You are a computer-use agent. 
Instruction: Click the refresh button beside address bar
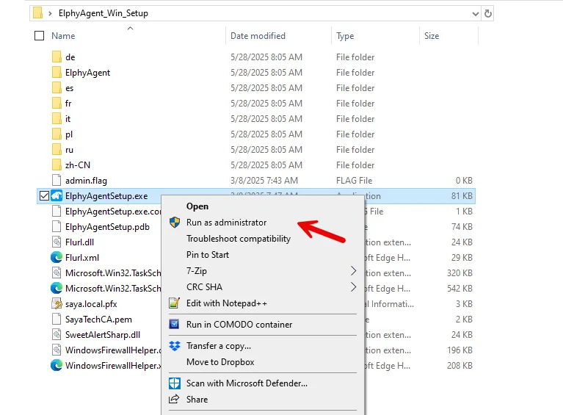[488, 13]
